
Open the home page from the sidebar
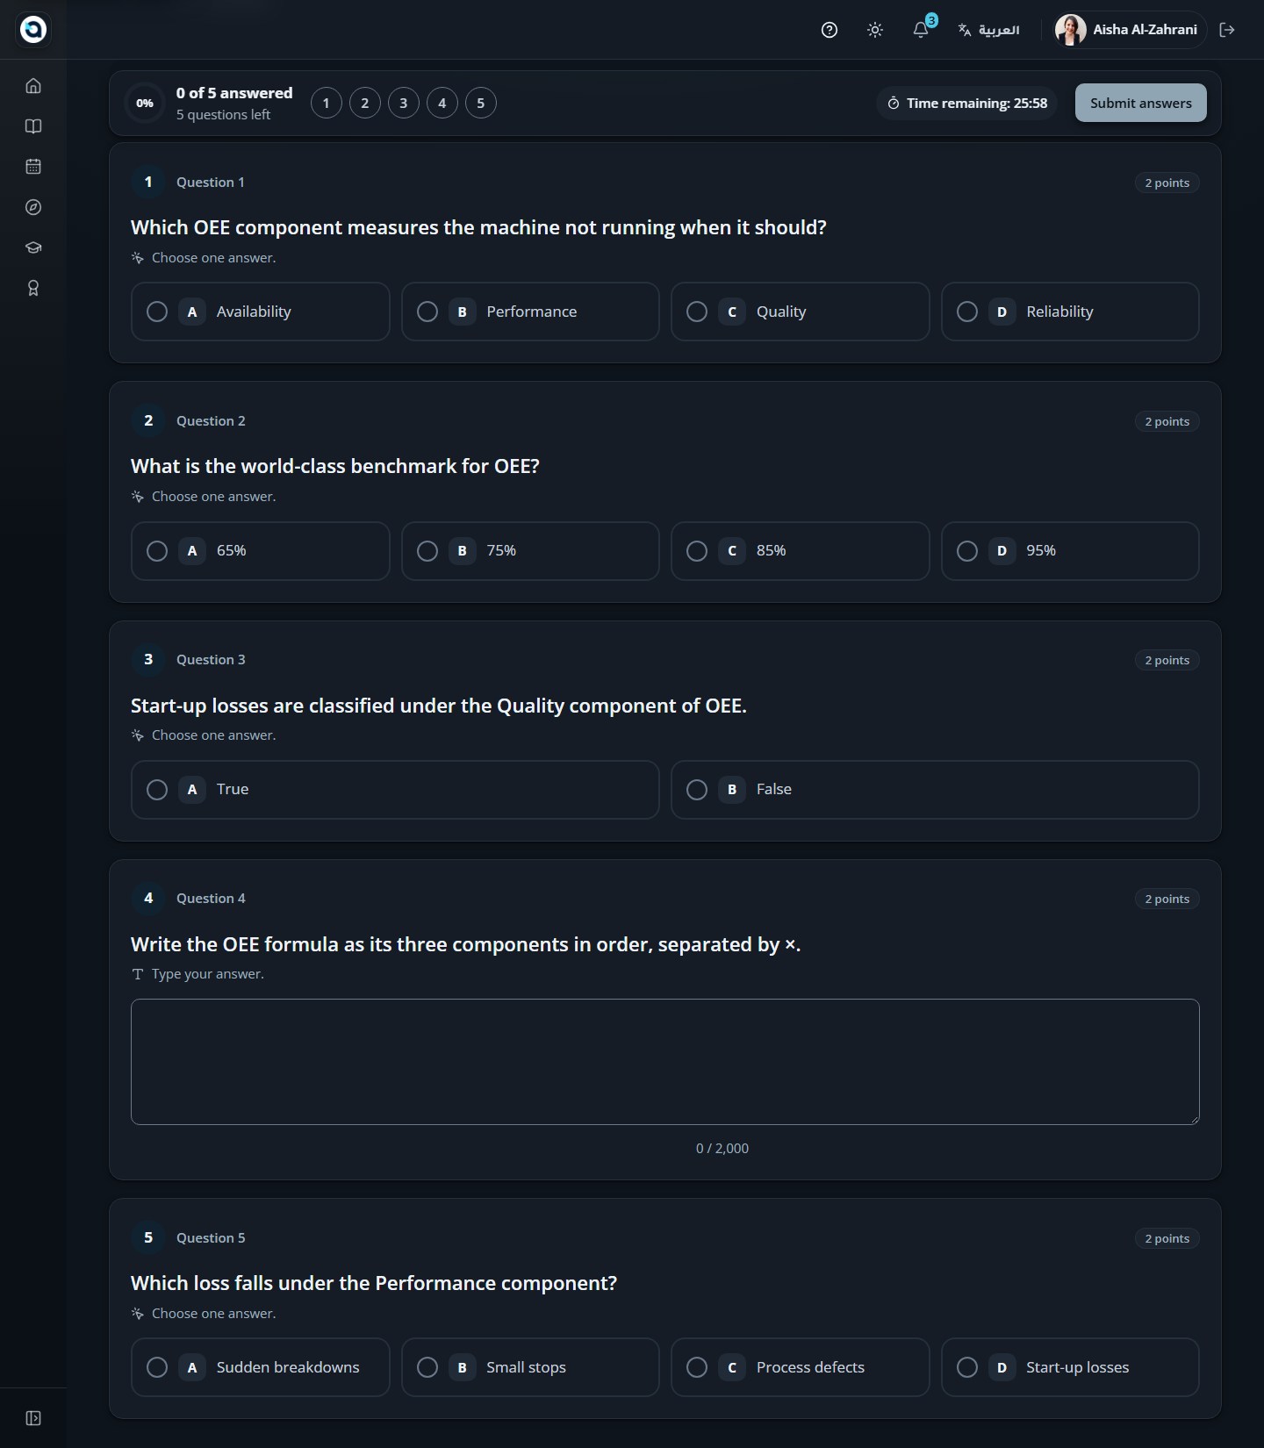click(33, 86)
